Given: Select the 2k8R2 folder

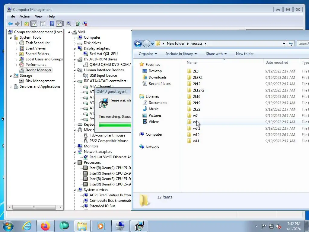Looking at the screenshot, I should click(197, 78).
